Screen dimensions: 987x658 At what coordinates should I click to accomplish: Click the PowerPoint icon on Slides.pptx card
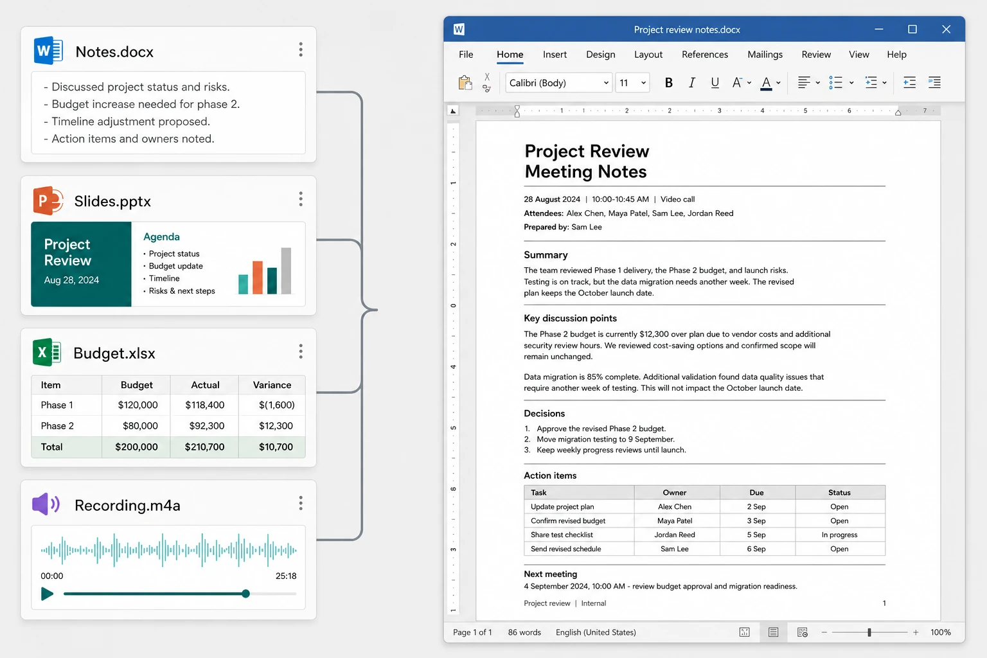(48, 201)
